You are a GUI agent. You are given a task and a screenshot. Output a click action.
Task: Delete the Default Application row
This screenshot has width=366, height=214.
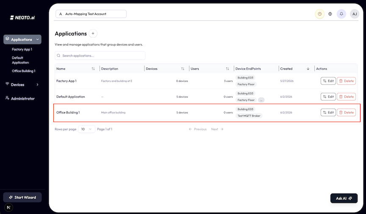coord(347,97)
